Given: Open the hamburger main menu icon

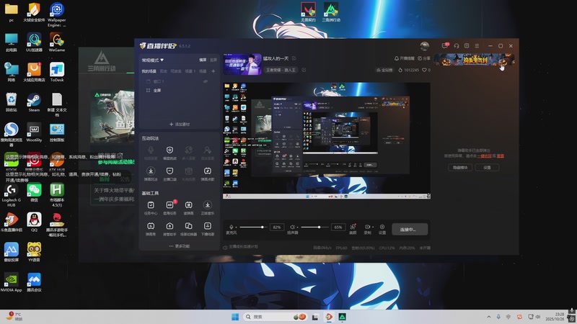Looking at the screenshot, I should click(x=477, y=46).
